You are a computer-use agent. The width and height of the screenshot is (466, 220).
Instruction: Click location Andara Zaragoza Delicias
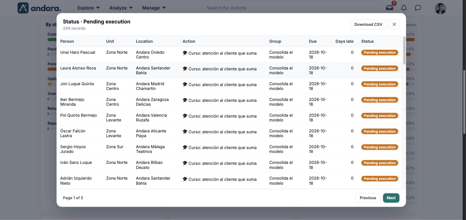[x=152, y=102]
